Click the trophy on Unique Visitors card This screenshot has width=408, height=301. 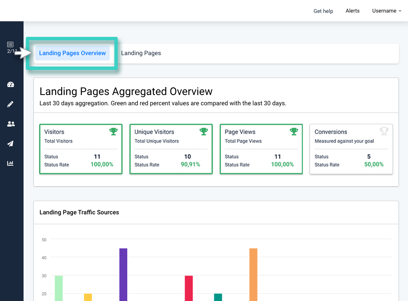pyautogui.click(x=204, y=131)
